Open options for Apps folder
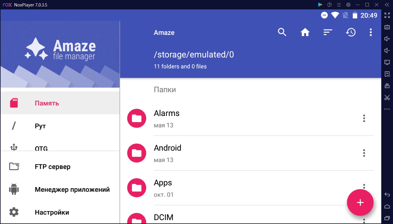Image resolution: width=393 pixels, height=224 pixels. (x=364, y=186)
